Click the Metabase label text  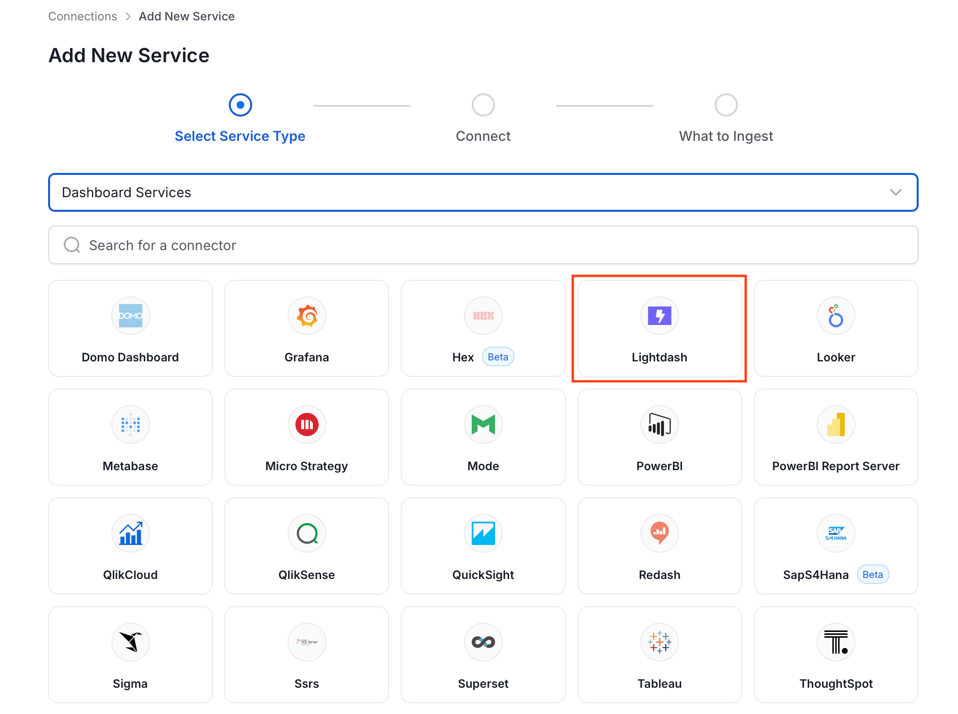[x=130, y=466]
